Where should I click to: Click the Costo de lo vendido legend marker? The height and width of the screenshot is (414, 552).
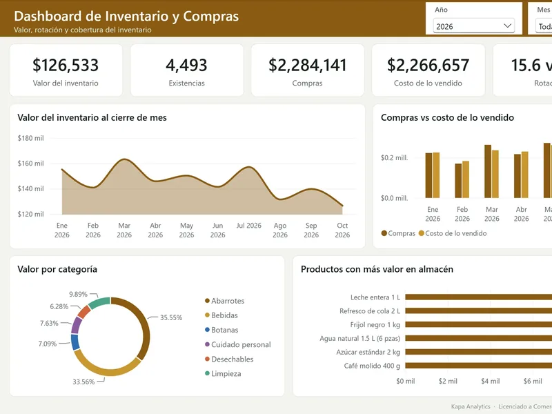422,233
